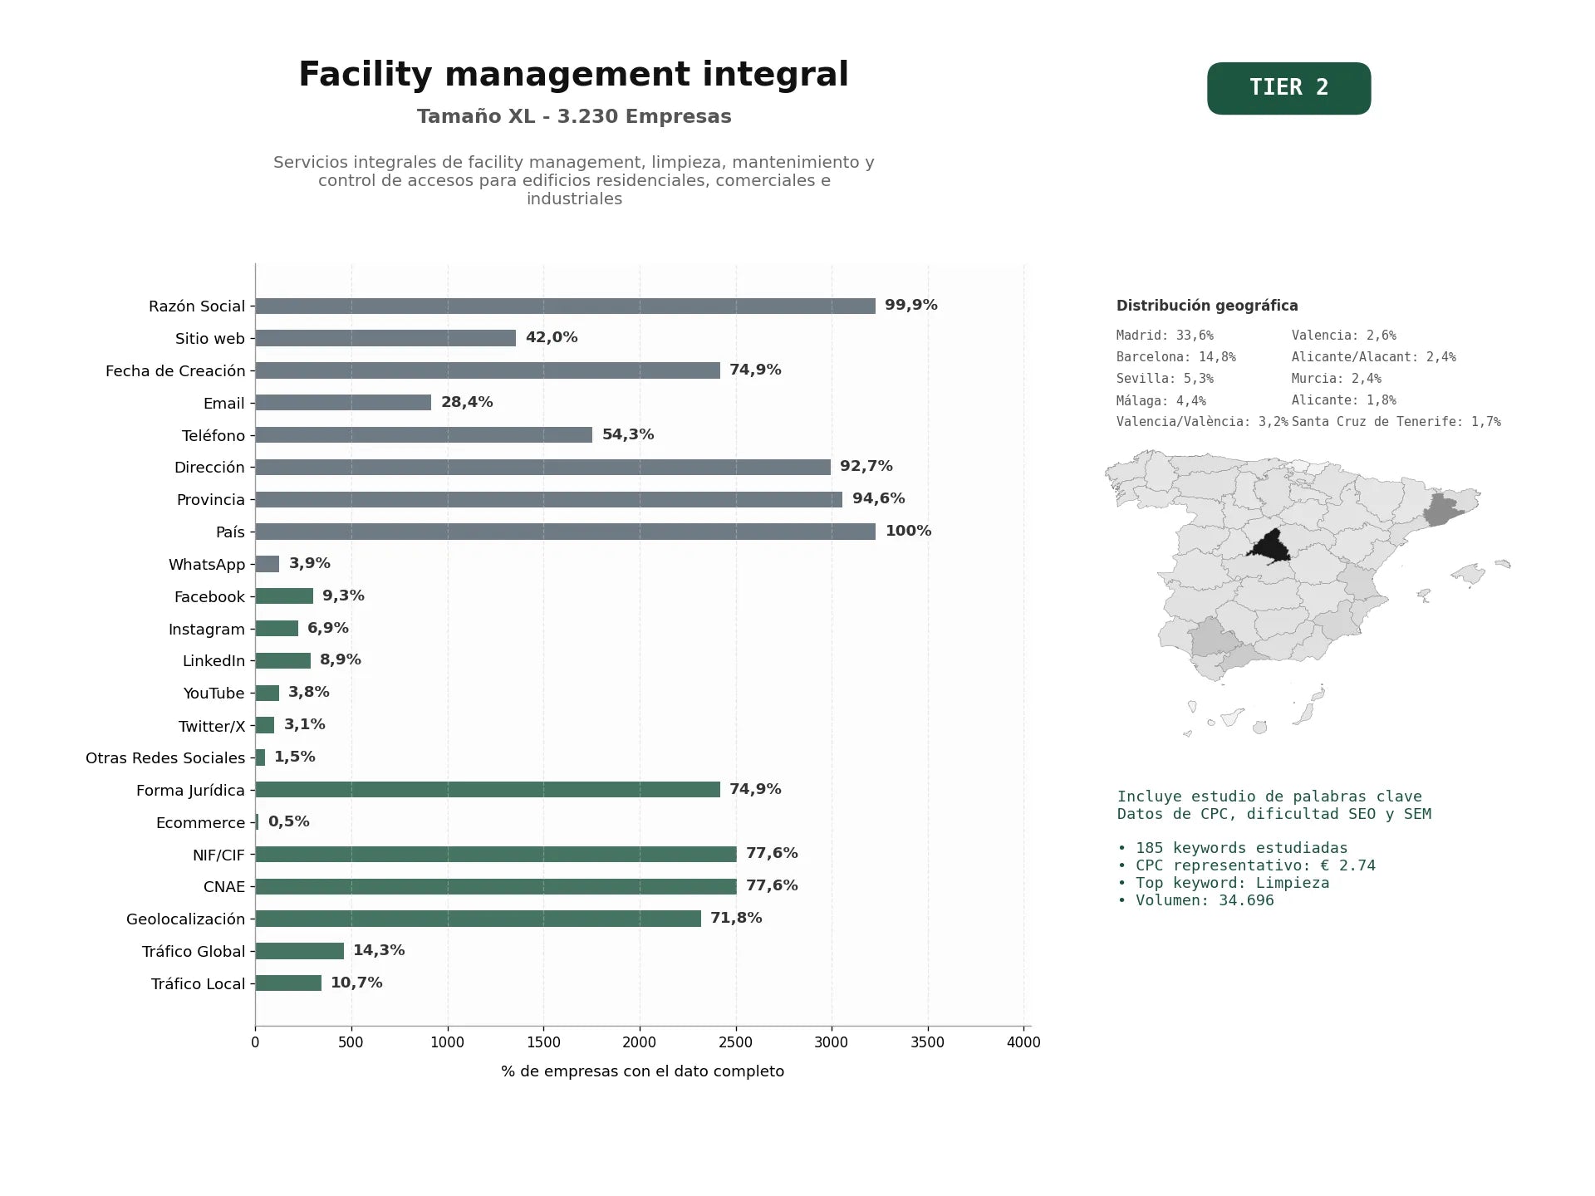
Task: Click the 4000 tick on the x-axis
Action: pos(1023,1042)
